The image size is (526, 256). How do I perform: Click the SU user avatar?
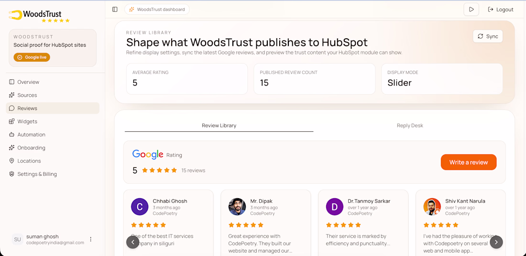[17, 239]
